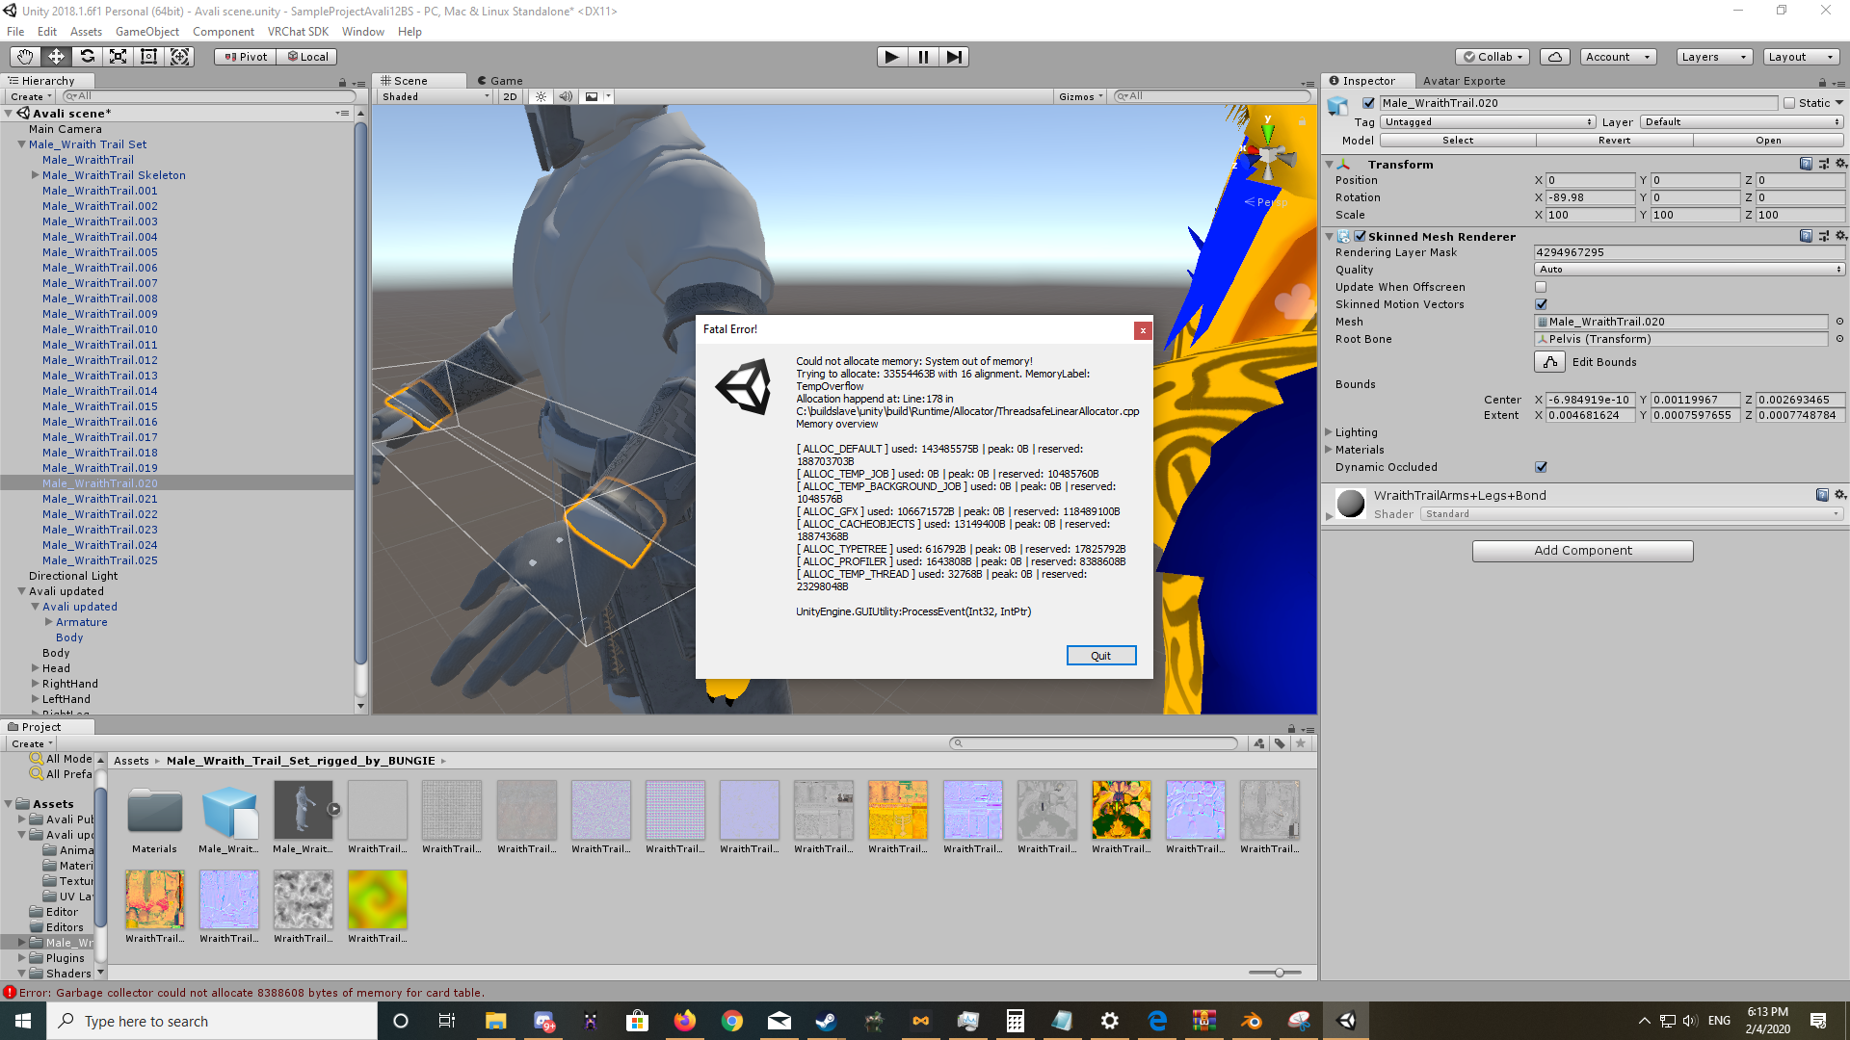This screenshot has height=1040, width=1850.
Task: Click Model Select button
Action: tap(1458, 141)
